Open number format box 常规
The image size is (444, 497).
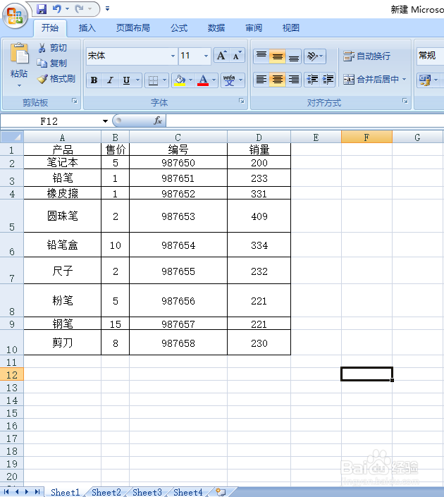click(431, 56)
